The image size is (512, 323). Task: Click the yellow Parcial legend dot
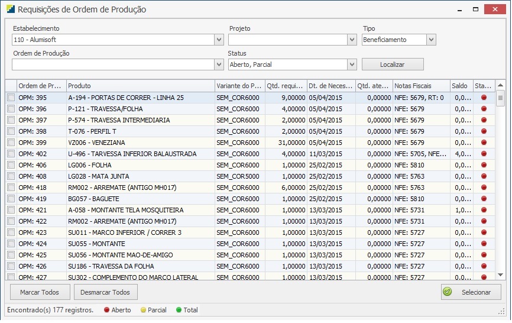[x=143, y=310]
